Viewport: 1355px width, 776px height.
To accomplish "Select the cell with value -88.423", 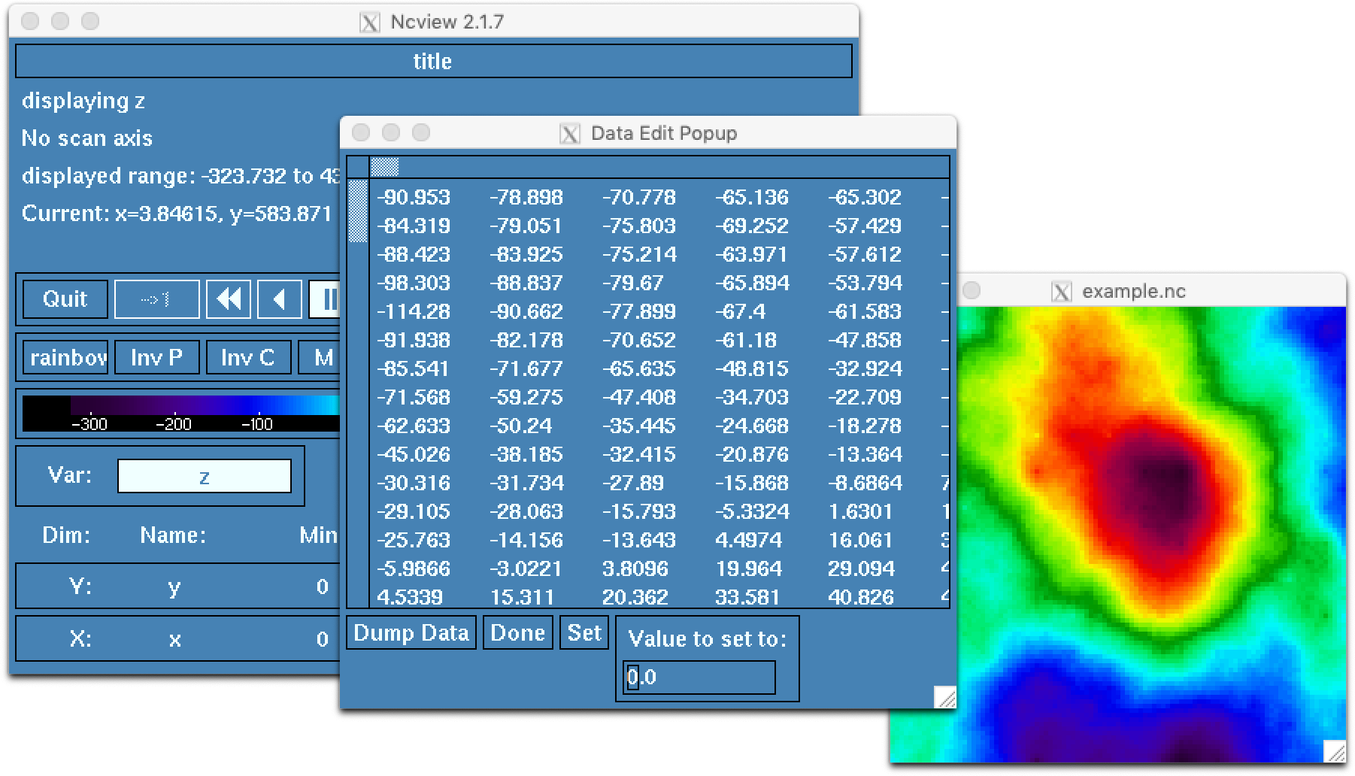I will (414, 254).
